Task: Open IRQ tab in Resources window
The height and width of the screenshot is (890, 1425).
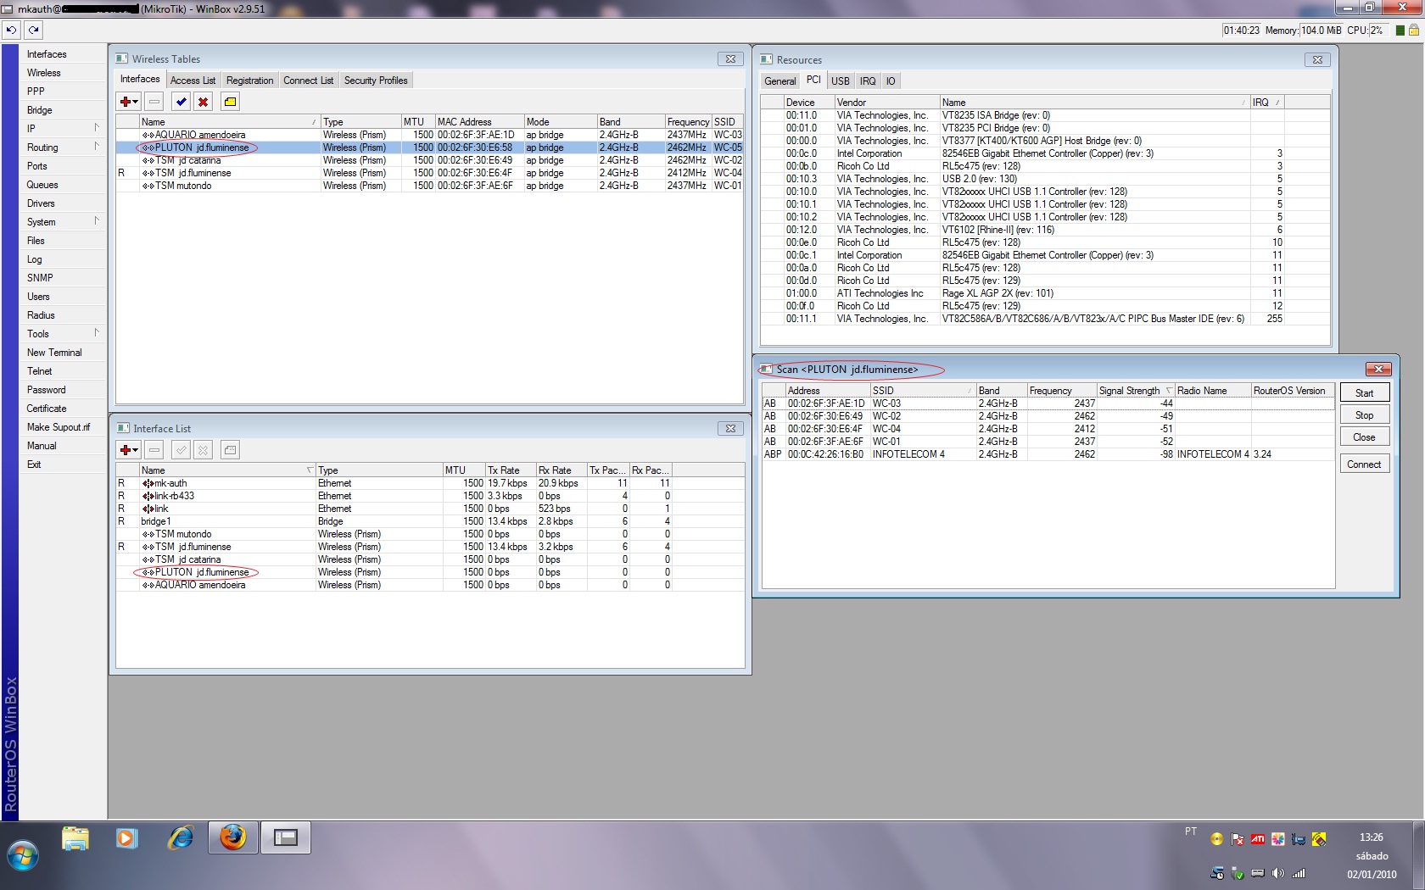Action: [x=867, y=81]
